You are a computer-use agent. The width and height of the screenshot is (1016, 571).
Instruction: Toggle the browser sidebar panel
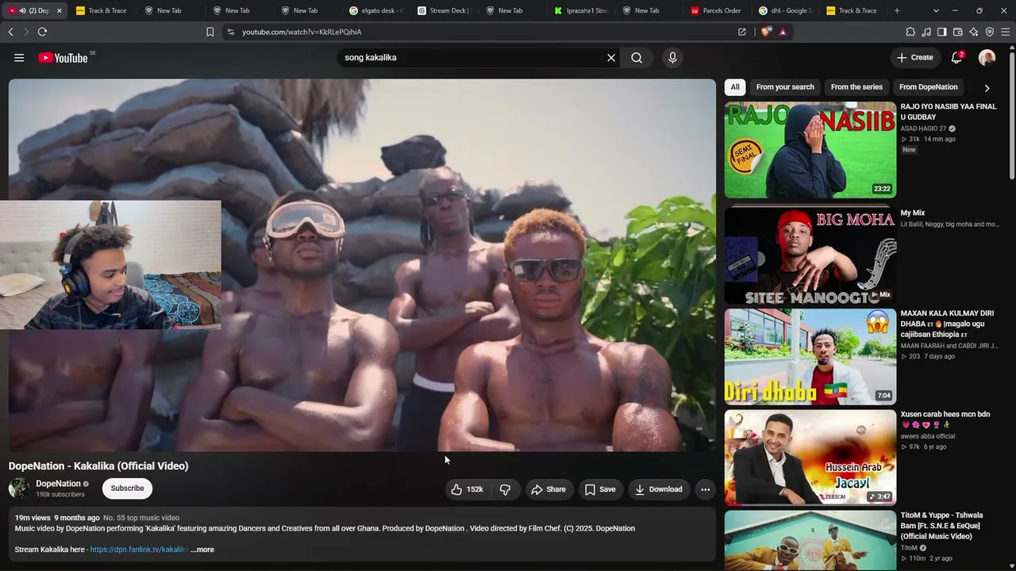[942, 32]
